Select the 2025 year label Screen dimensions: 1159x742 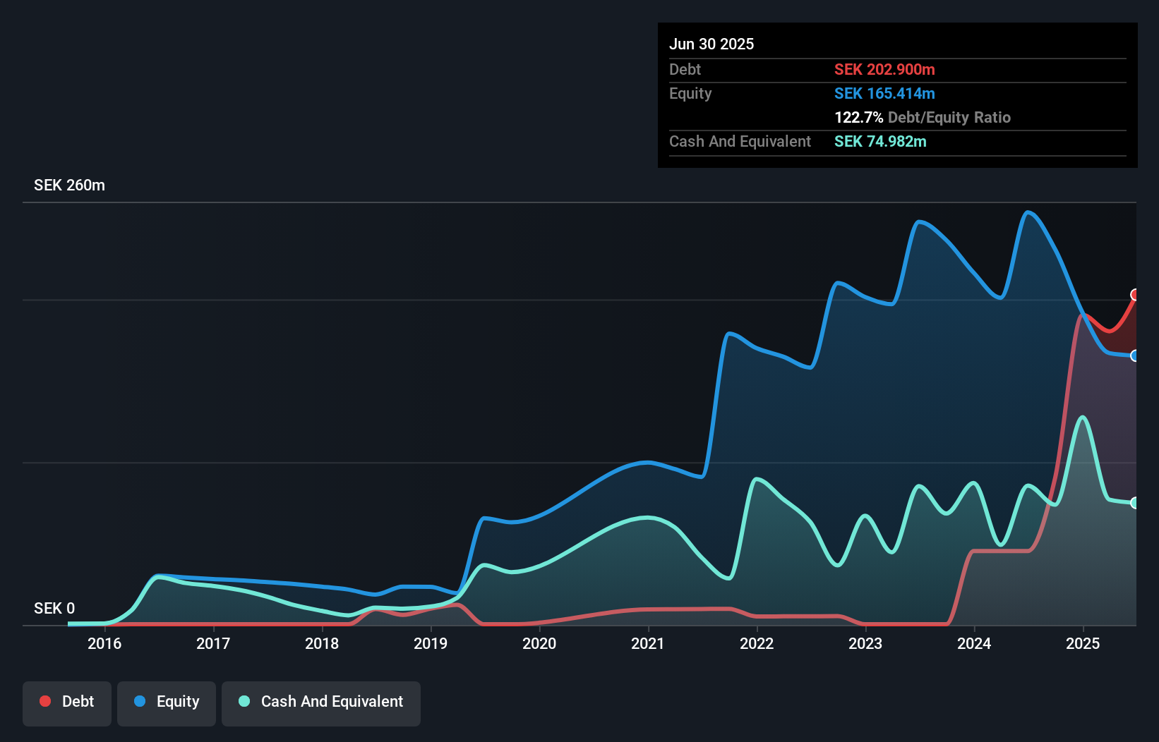[x=1084, y=643]
